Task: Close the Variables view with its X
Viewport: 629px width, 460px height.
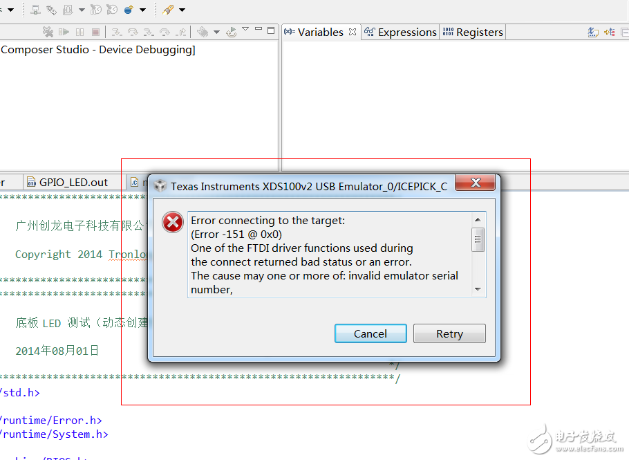Action: pos(353,32)
